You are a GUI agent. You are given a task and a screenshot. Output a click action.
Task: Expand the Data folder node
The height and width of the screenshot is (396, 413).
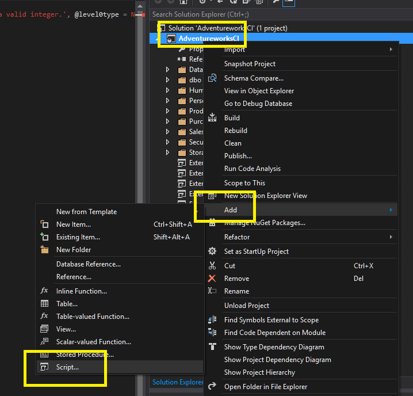167,70
